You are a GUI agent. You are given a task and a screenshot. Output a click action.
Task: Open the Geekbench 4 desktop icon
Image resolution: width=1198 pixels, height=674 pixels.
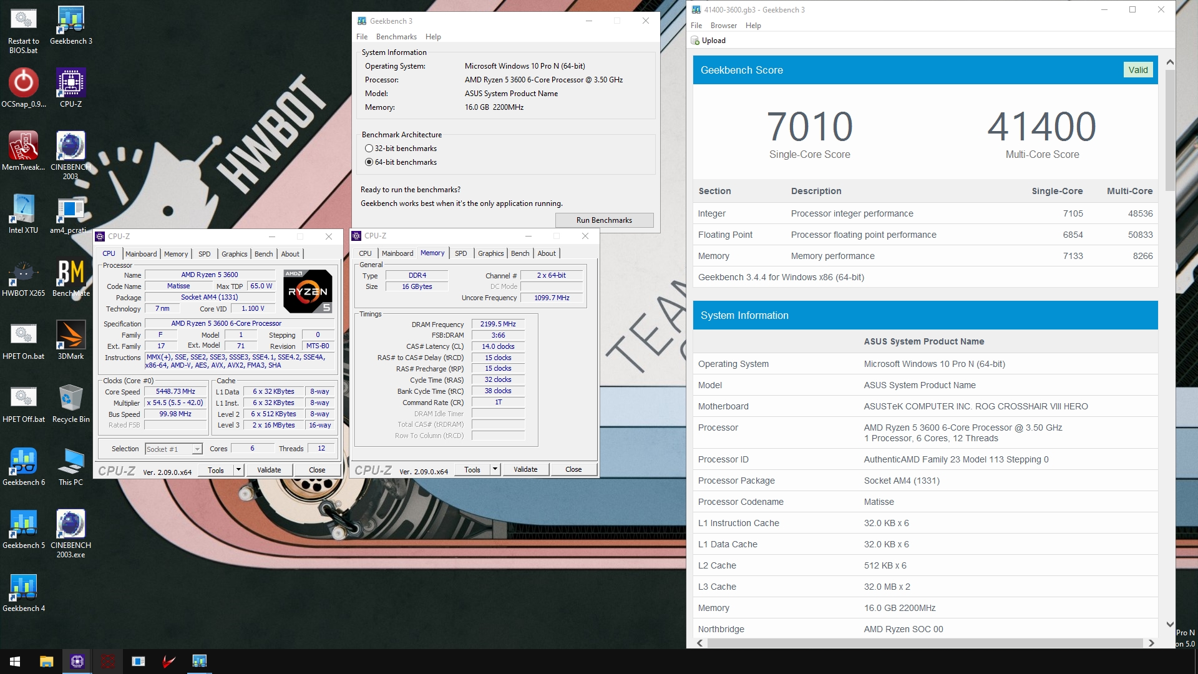[x=24, y=592]
